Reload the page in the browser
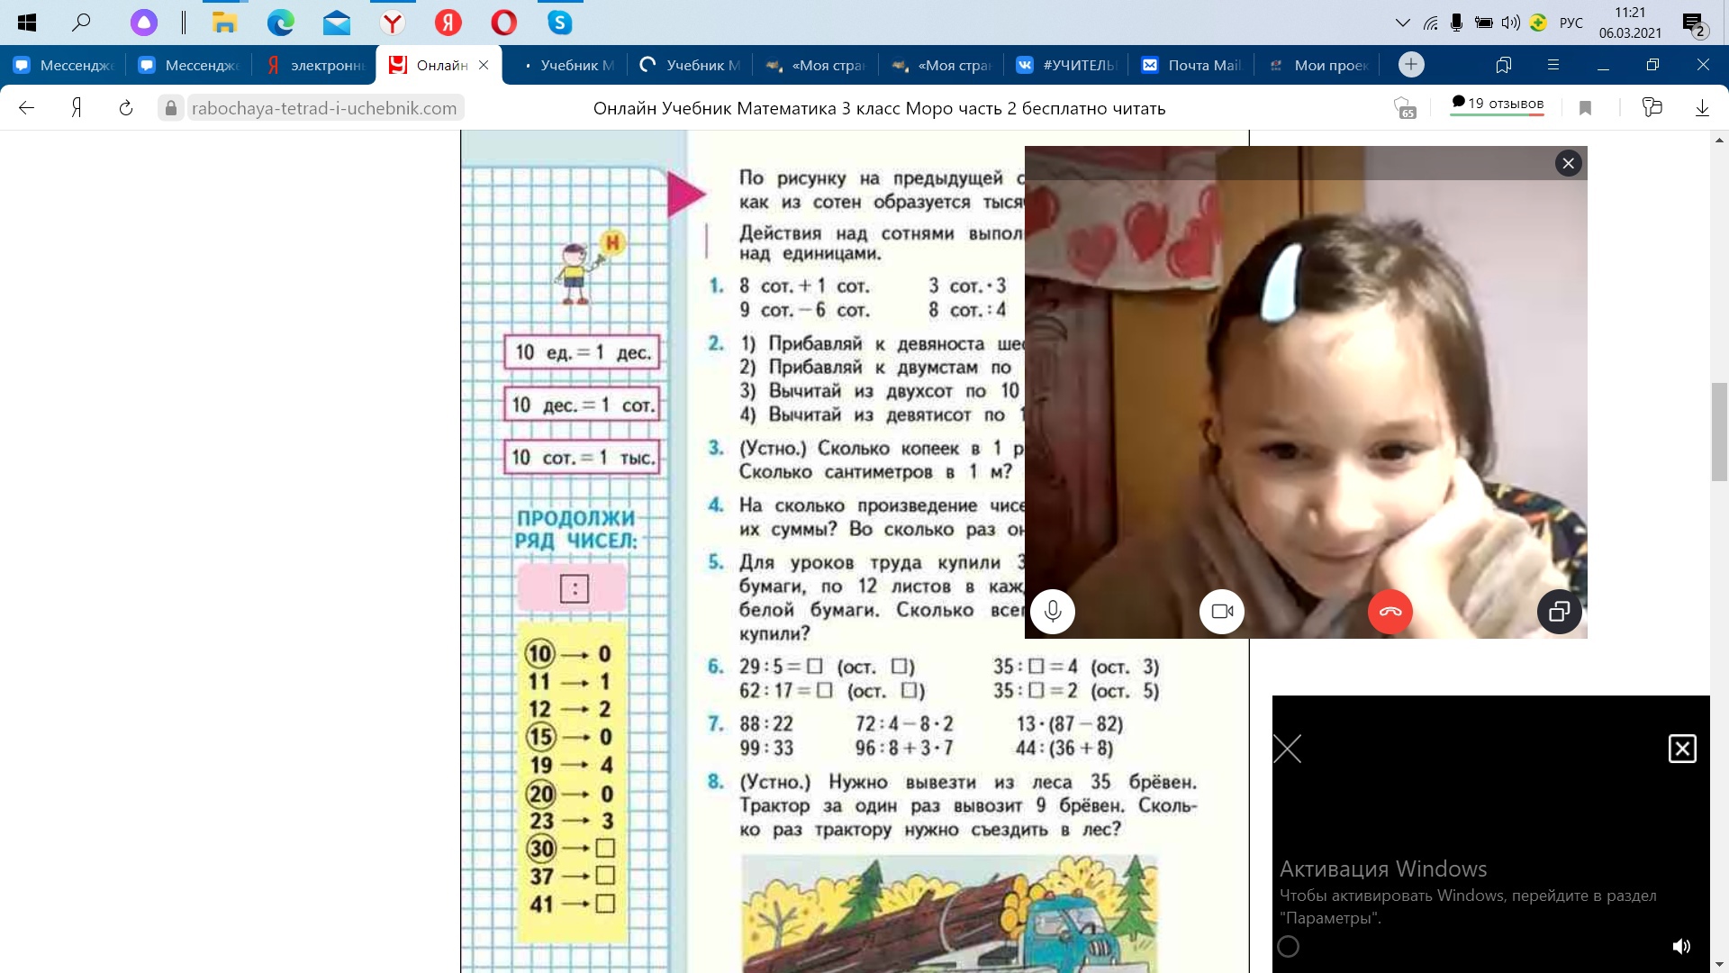The width and height of the screenshot is (1729, 973). pyautogui.click(x=126, y=108)
